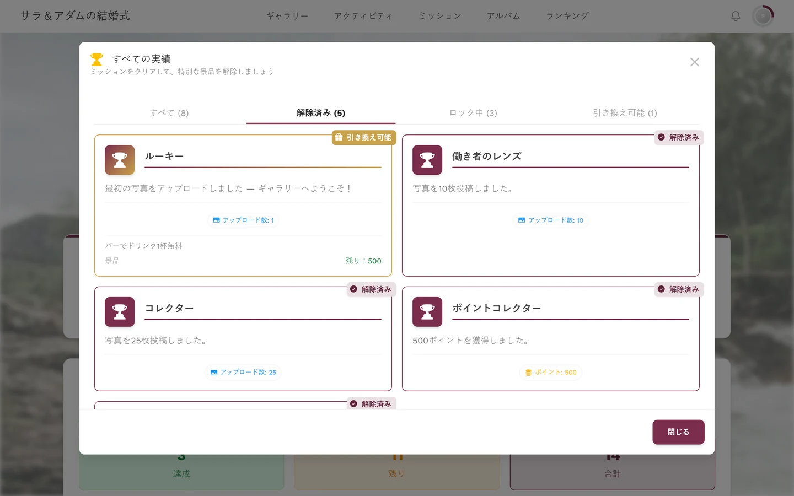Click the gold trophy icon beside すべての実績
The image size is (794, 496).
[97, 59]
